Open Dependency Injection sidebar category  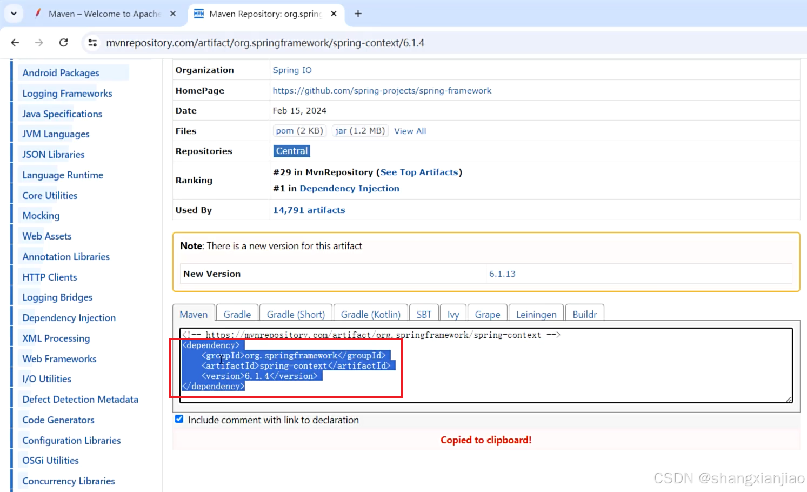pos(69,318)
